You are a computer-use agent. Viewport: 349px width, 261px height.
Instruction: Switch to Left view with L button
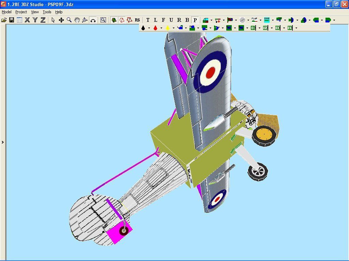(x=155, y=20)
